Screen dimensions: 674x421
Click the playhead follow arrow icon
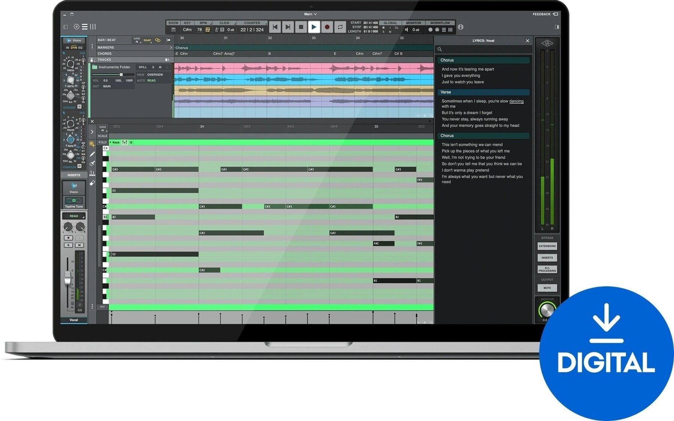[168, 40]
